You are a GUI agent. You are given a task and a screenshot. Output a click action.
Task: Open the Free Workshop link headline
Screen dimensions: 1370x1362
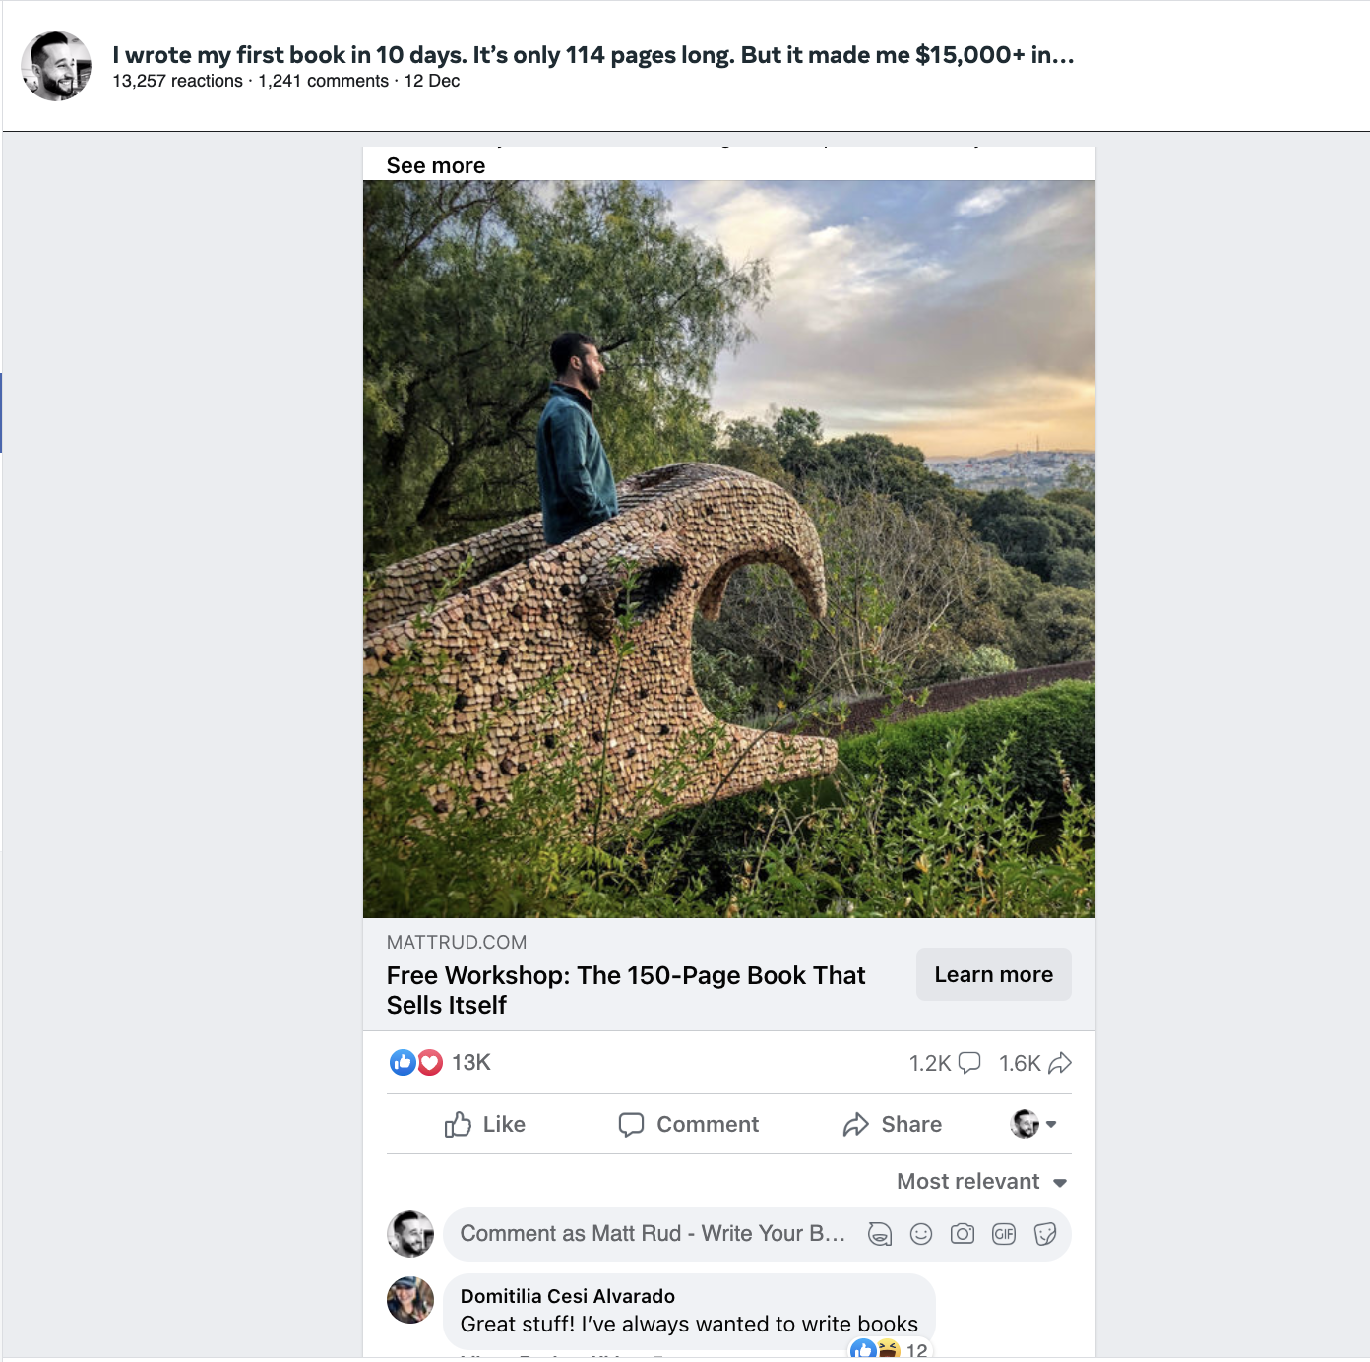pyautogui.click(x=626, y=990)
